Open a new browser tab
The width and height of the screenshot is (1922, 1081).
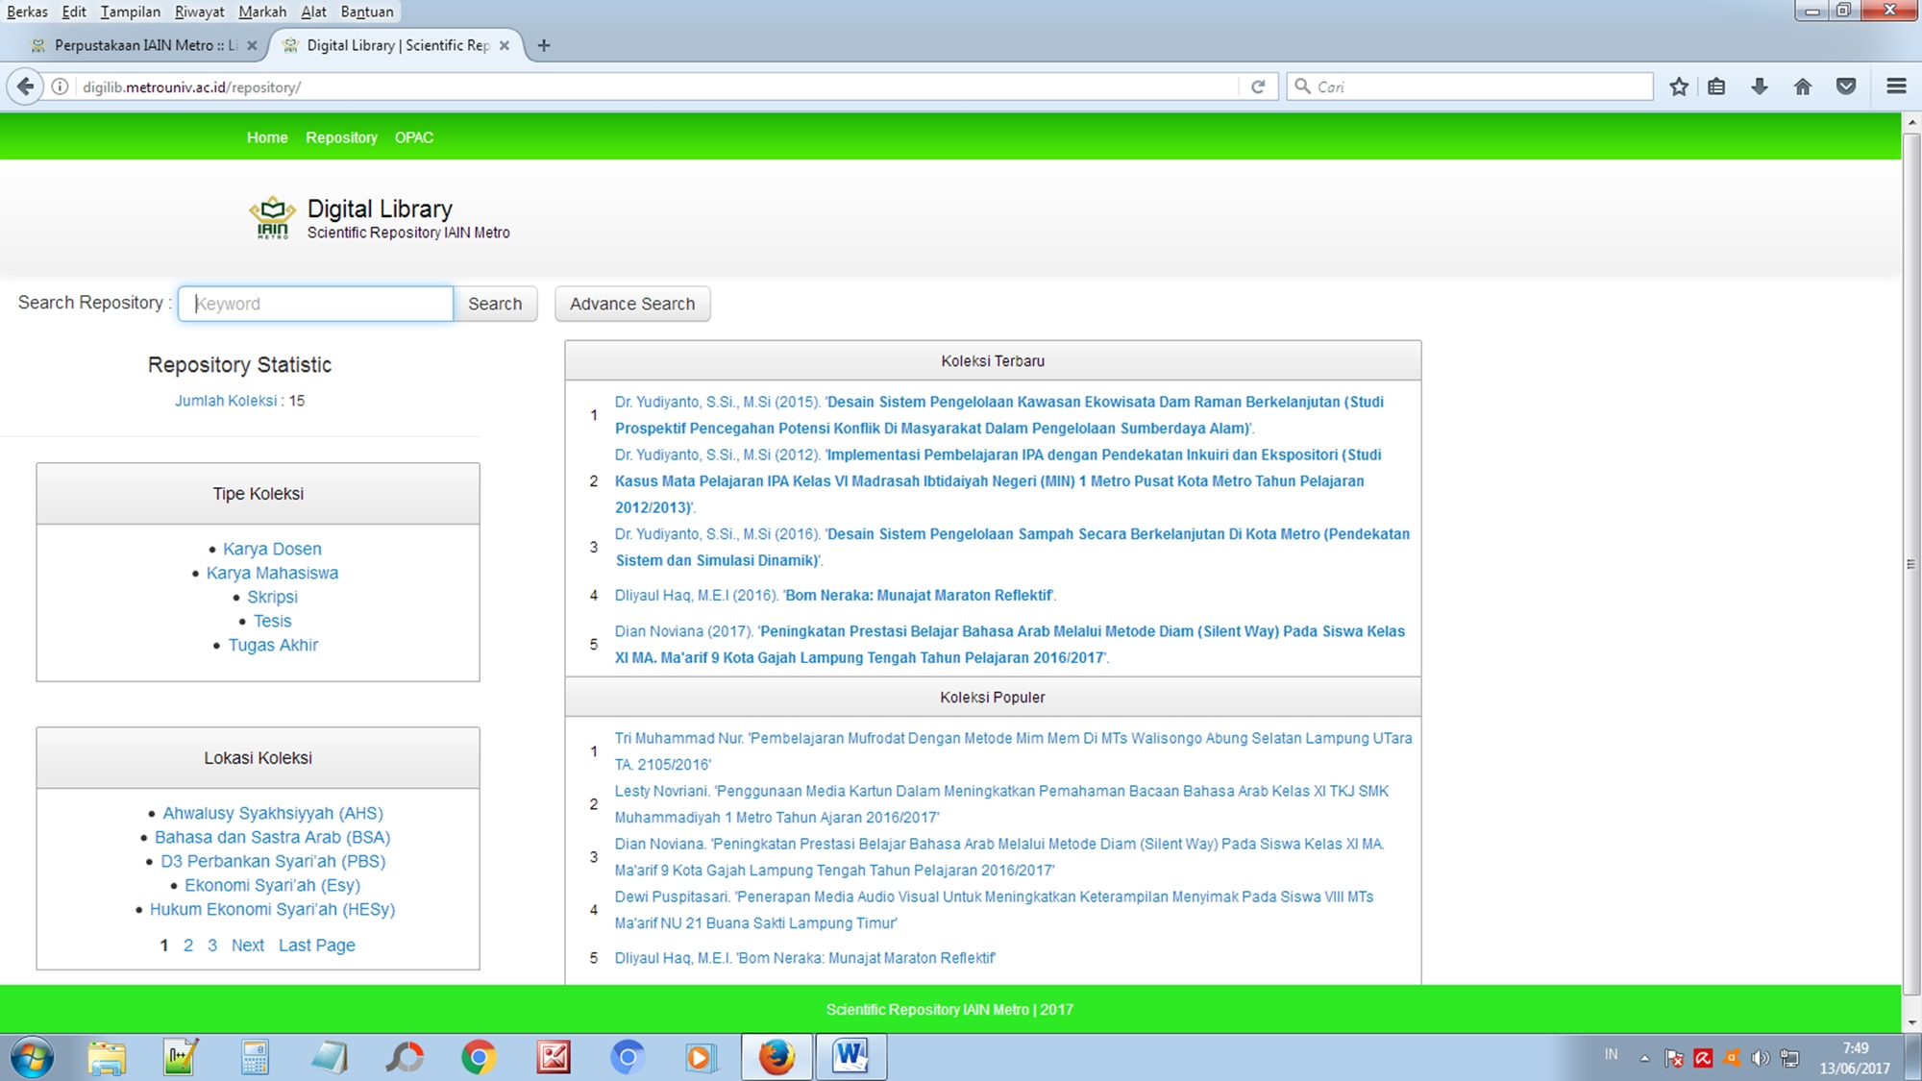[x=544, y=45]
